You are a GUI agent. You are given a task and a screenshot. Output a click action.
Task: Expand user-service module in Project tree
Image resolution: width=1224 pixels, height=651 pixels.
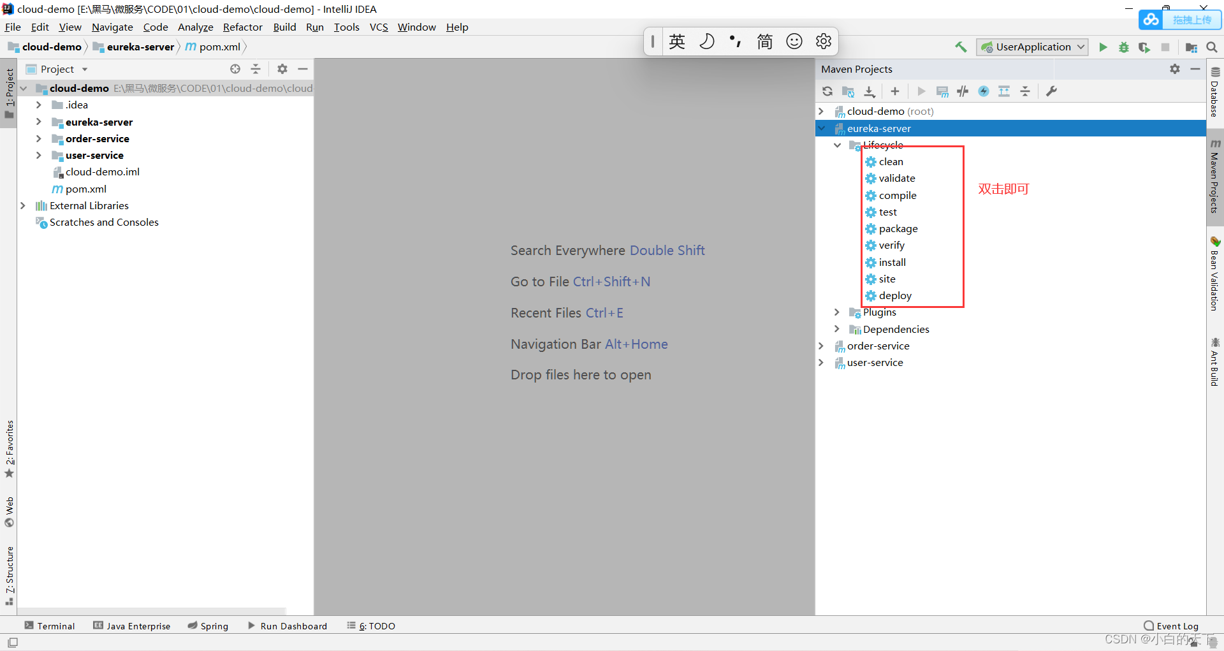tap(39, 155)
